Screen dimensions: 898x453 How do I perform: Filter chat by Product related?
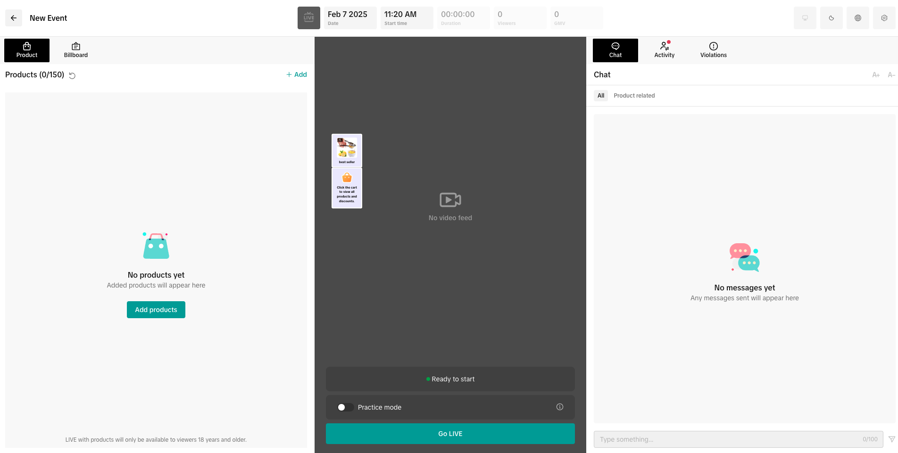point(634,96)
